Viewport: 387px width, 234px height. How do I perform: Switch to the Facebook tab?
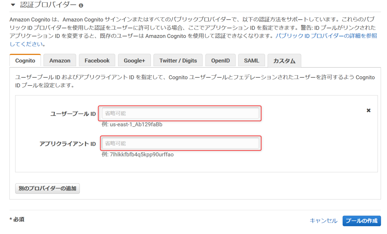tap(97, 60)
